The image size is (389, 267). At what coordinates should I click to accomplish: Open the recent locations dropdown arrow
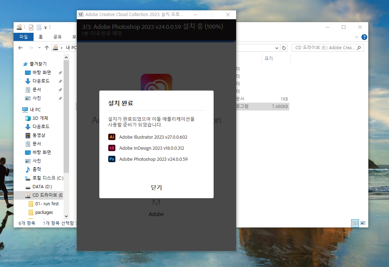coord(39,48)
